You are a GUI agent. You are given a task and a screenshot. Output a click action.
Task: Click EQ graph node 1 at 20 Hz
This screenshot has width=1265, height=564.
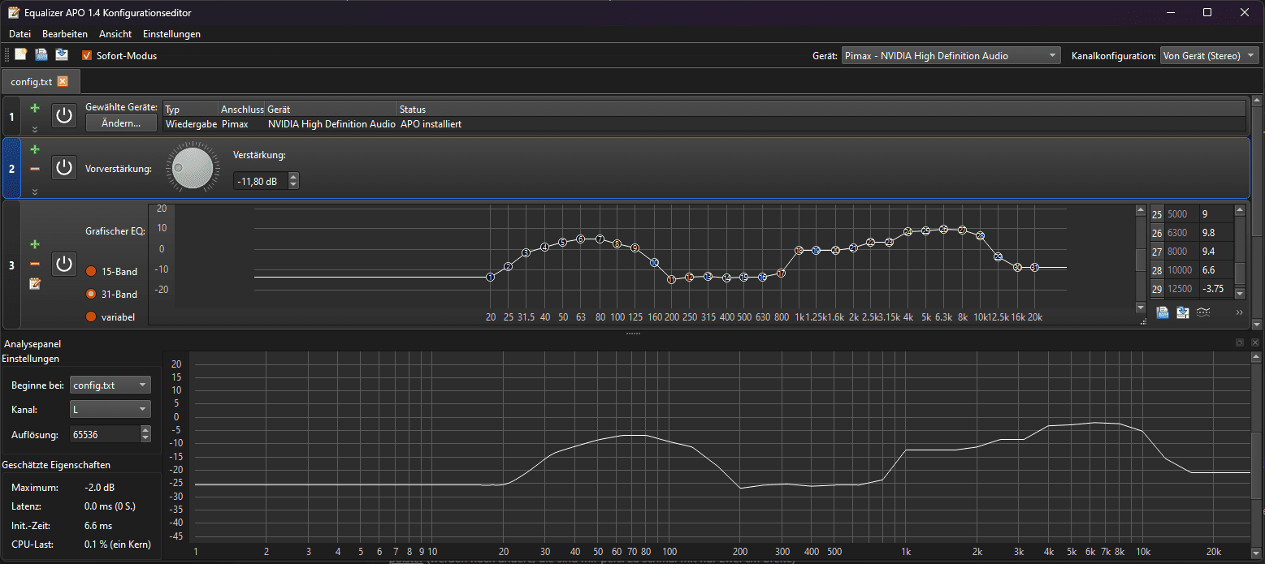(491, 278)
